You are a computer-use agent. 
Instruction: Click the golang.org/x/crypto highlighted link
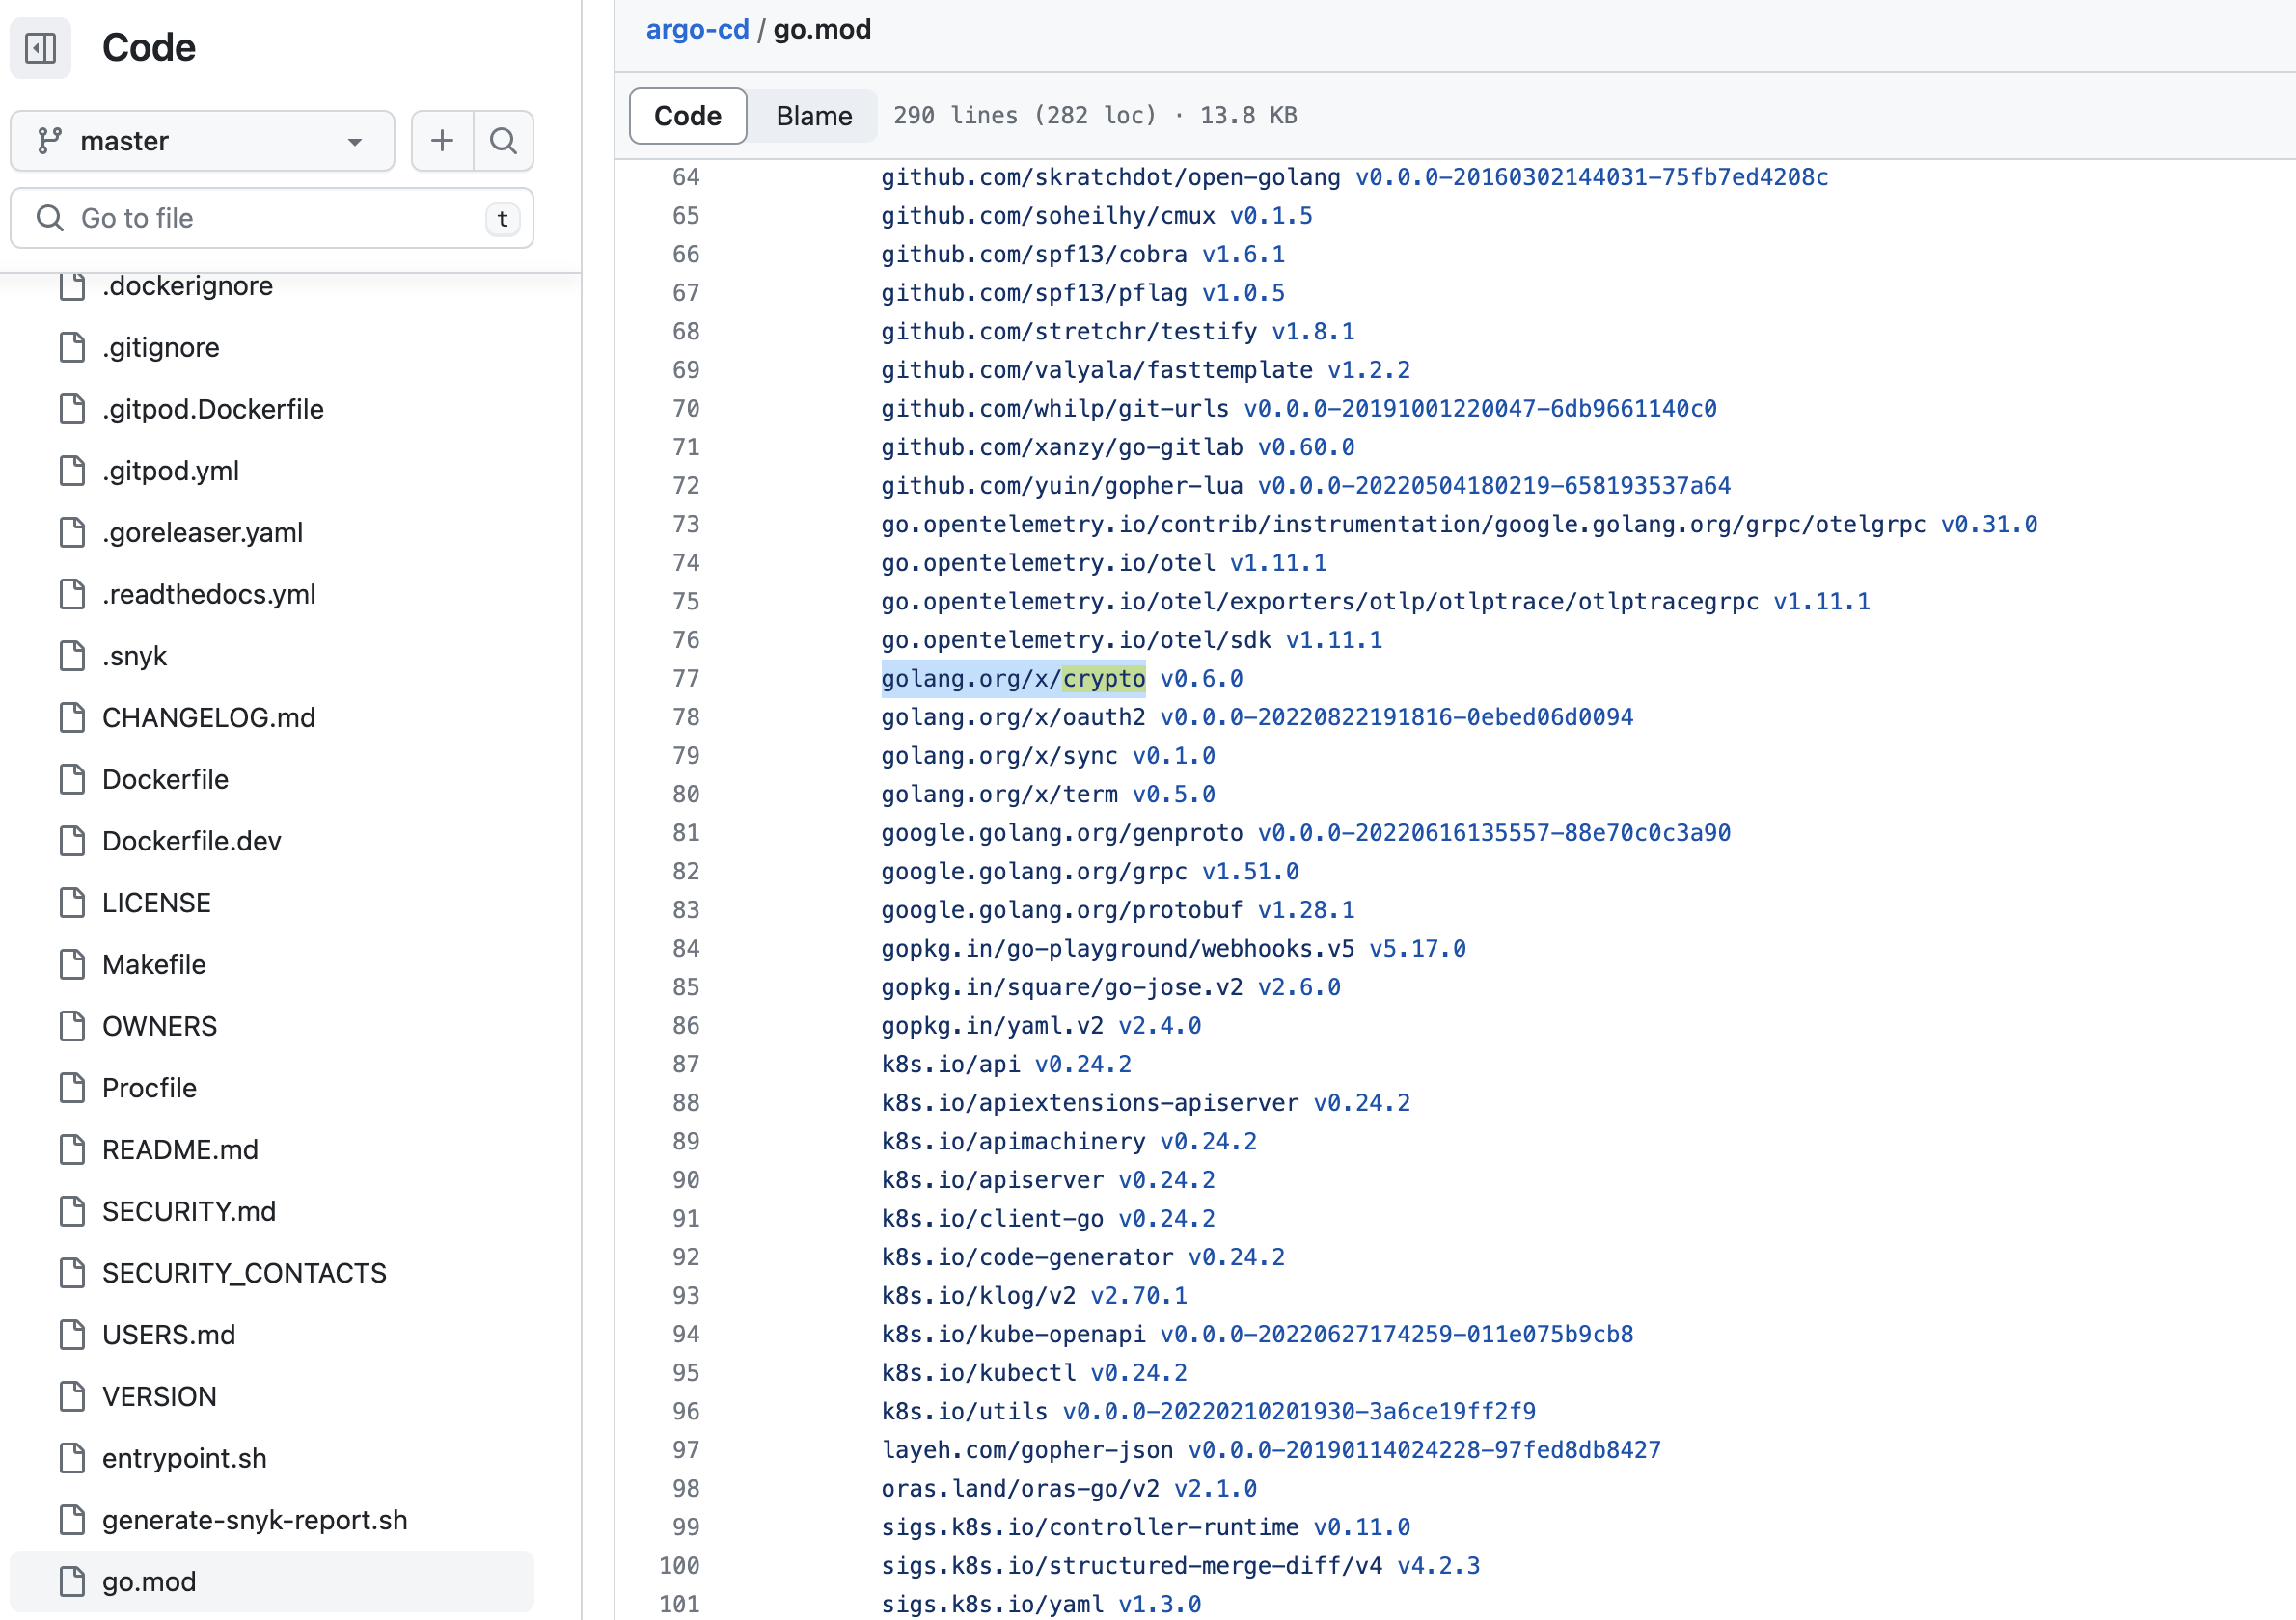click(1012, 679)
